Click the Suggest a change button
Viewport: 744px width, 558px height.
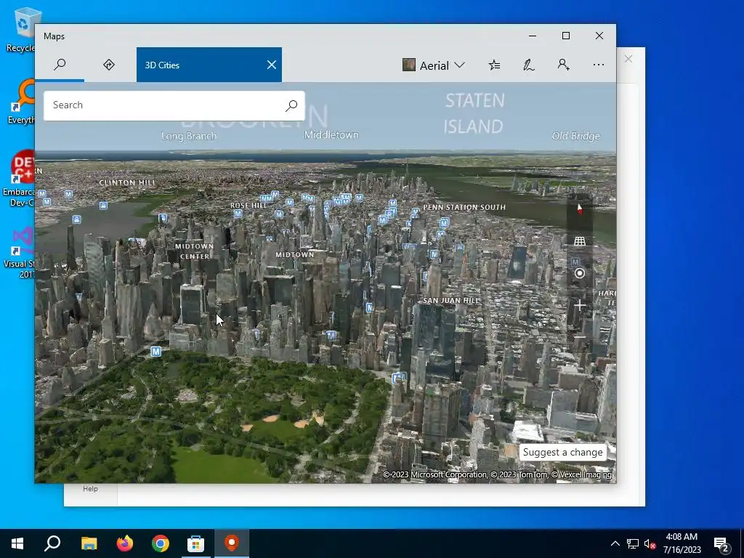coord(563,452)
